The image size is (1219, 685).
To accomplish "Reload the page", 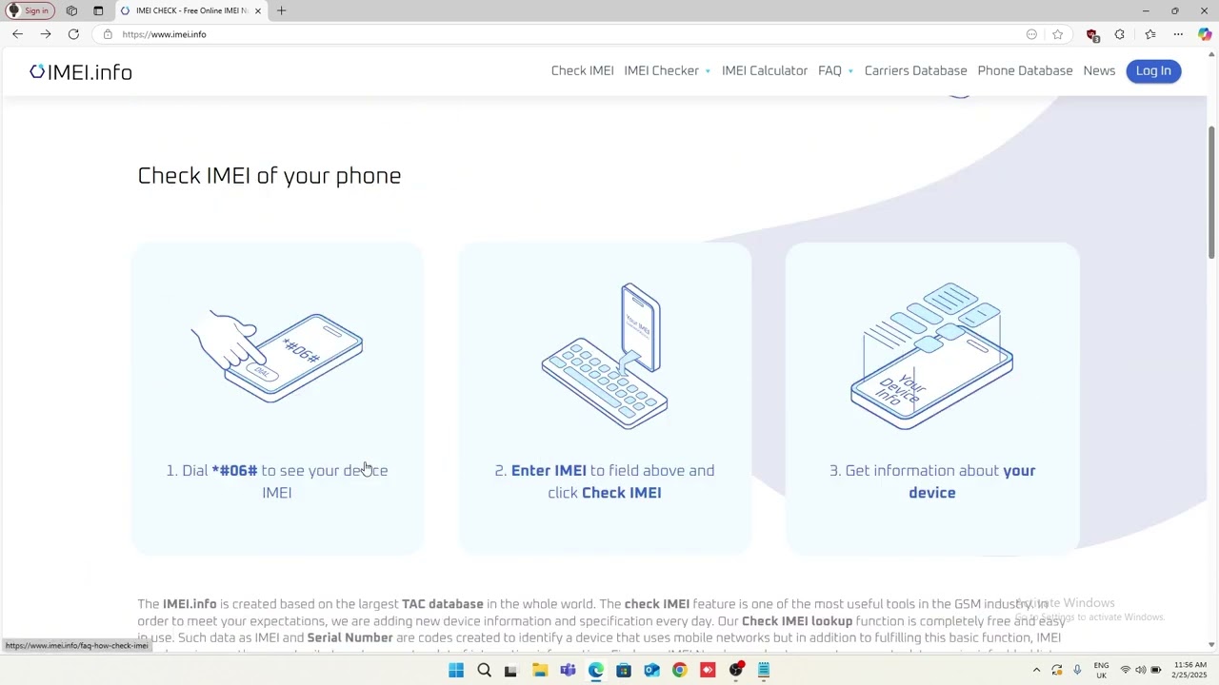I will (73, 34).
